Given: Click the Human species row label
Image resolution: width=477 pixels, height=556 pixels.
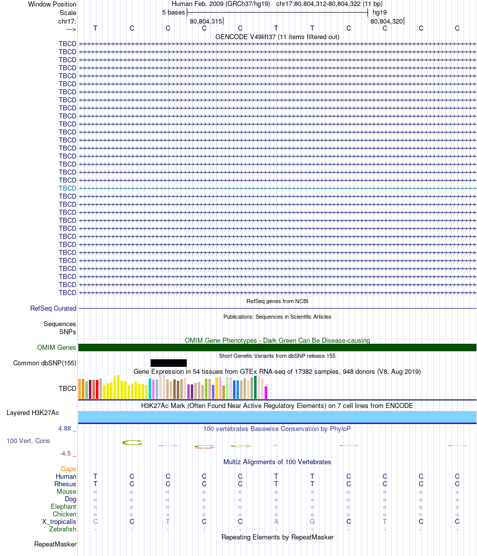Looking at the screenshot, I should point(66,476).
